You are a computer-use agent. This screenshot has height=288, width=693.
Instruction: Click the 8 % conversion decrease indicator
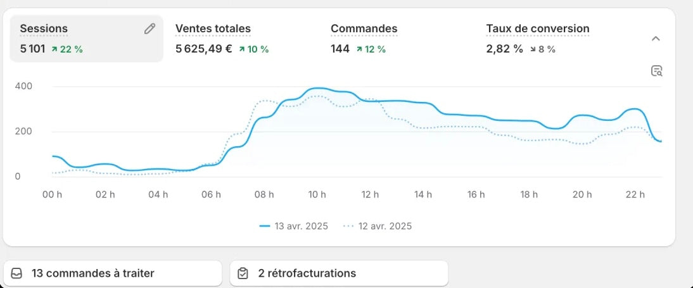click(x=542, y=49)
